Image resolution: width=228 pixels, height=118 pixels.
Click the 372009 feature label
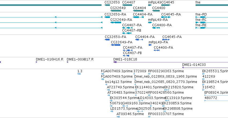click(140, 71)
